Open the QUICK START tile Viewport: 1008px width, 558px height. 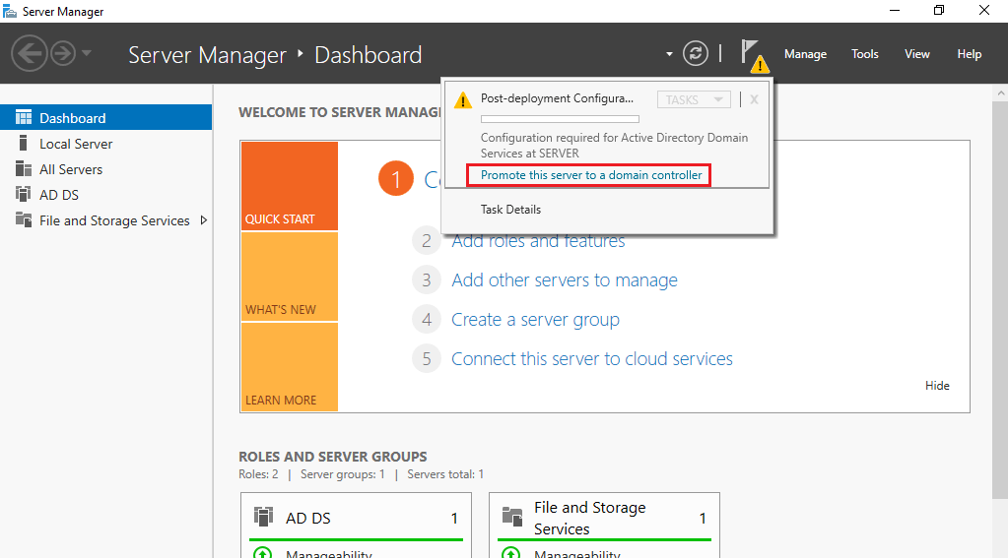pyautogui.click(x=290, y=186)
